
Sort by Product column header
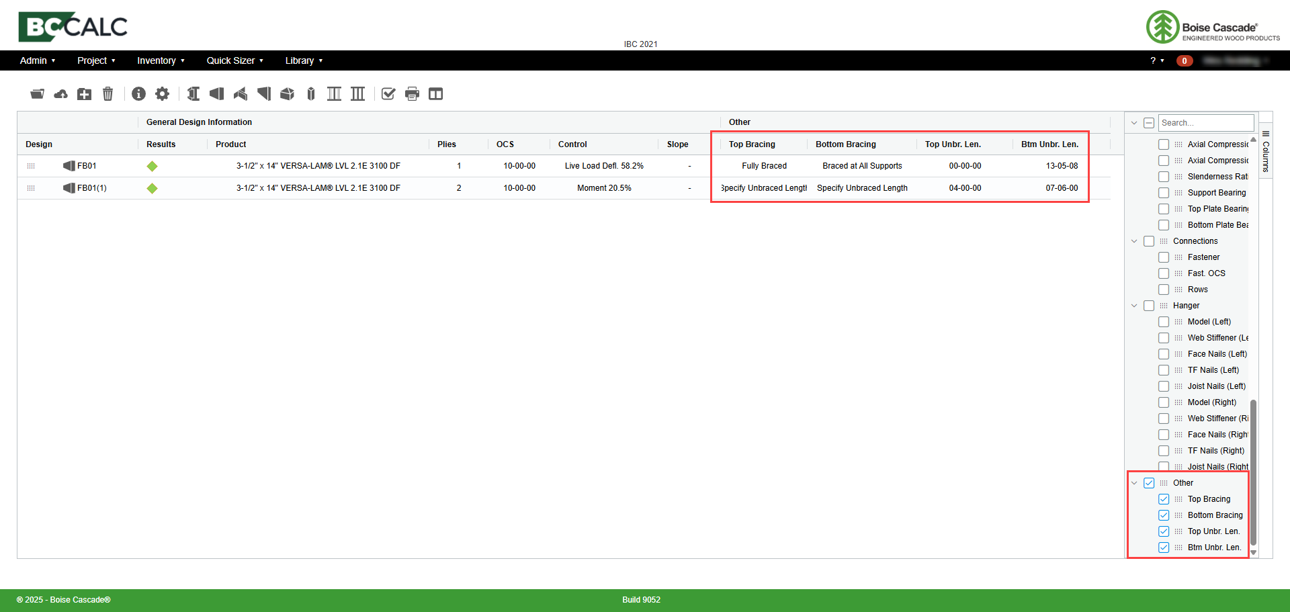coord(231,144)
